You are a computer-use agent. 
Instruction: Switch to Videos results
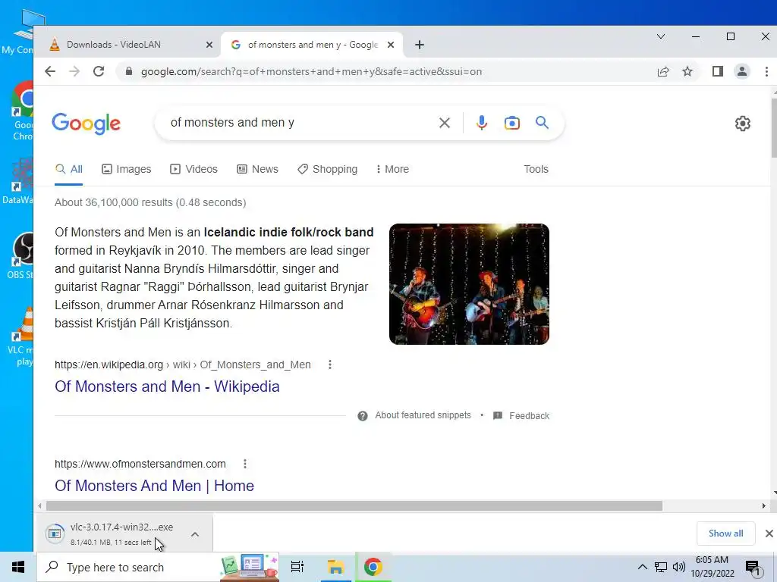193,169
